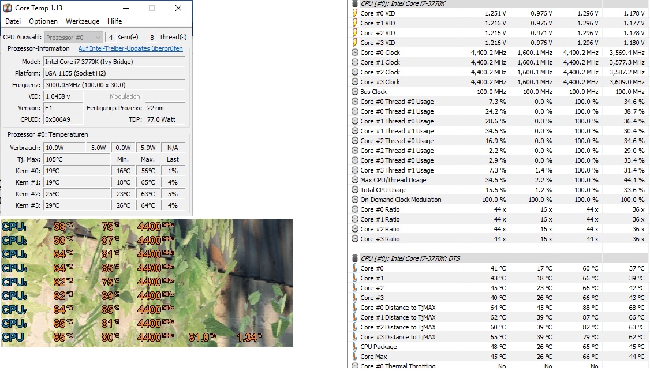Click the DTS Core #3 thermometer icon

coord(355,298)
